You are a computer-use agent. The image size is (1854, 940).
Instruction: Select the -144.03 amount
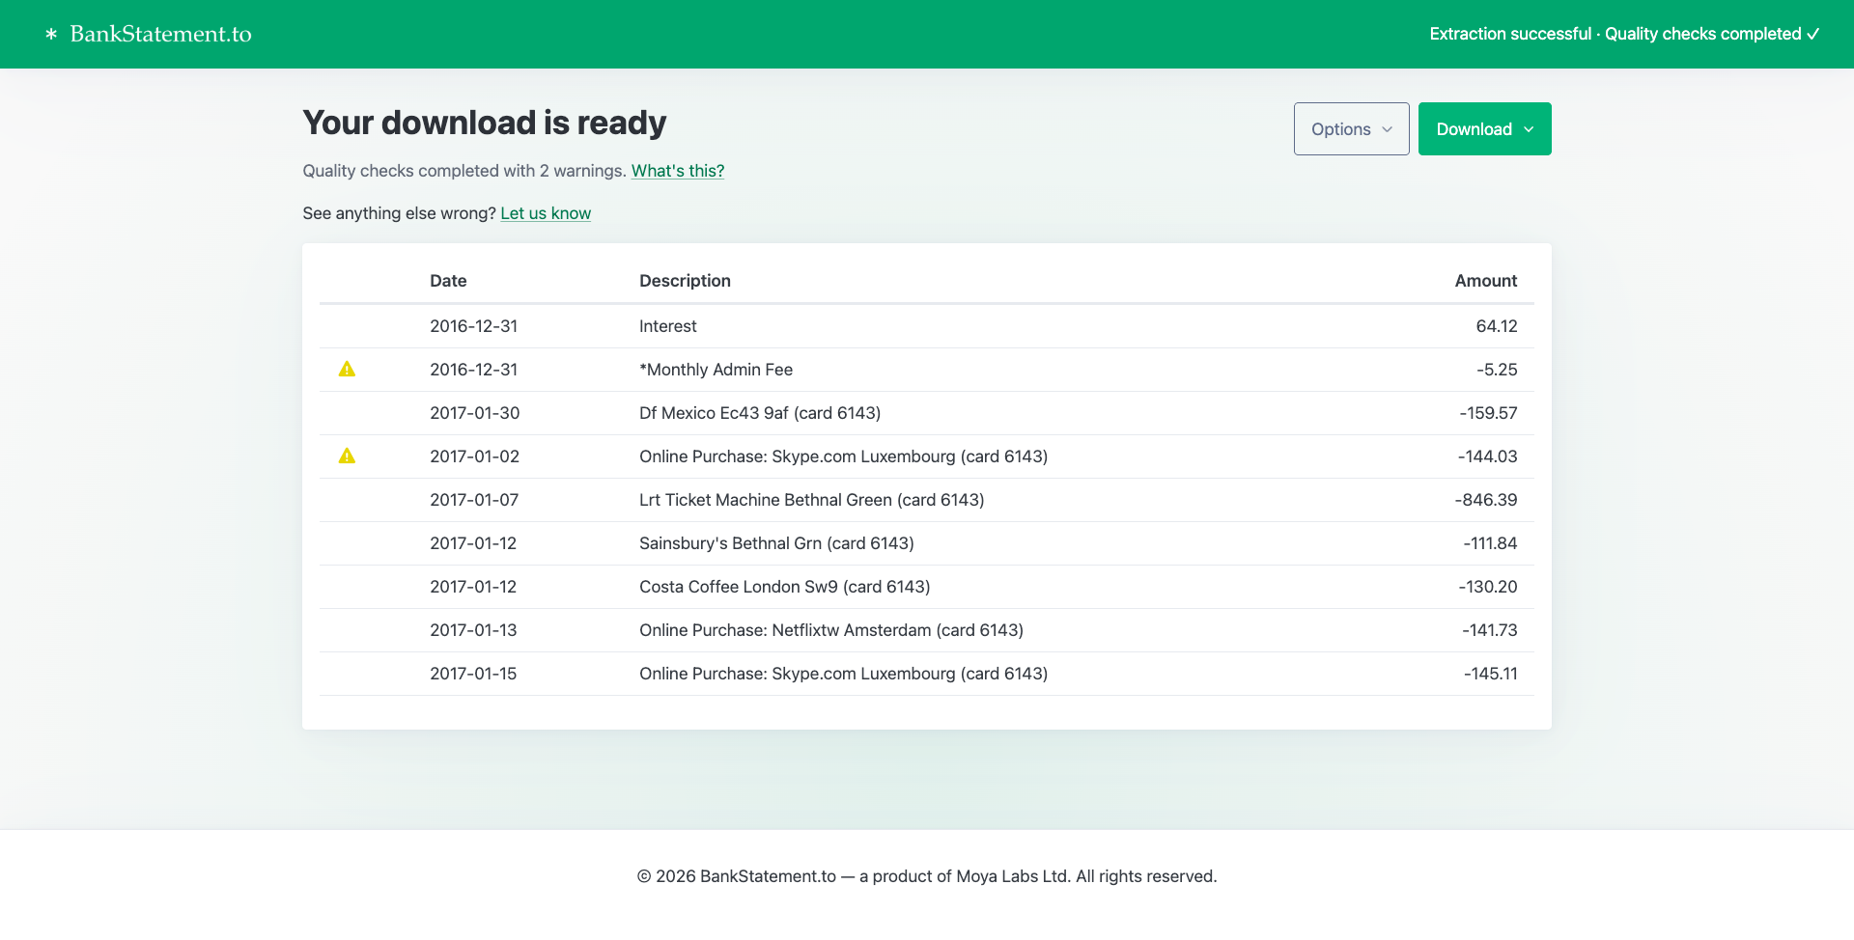(x=1487, y=456)
